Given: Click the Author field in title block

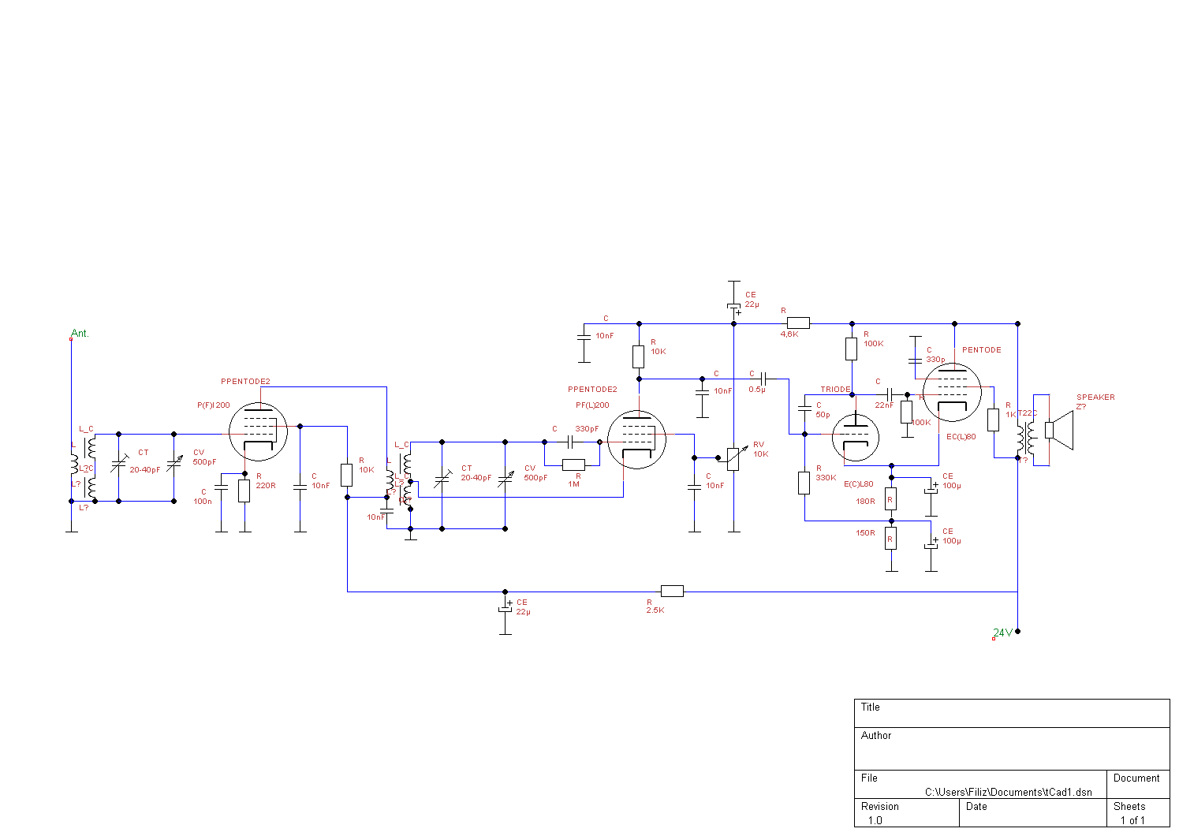Looking at the screenshot, I should tap(1011, 748).
